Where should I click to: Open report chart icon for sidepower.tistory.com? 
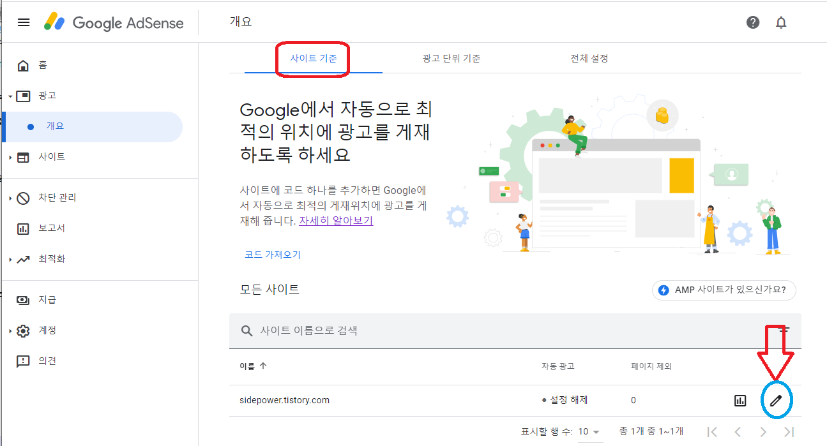coord(740,401)
